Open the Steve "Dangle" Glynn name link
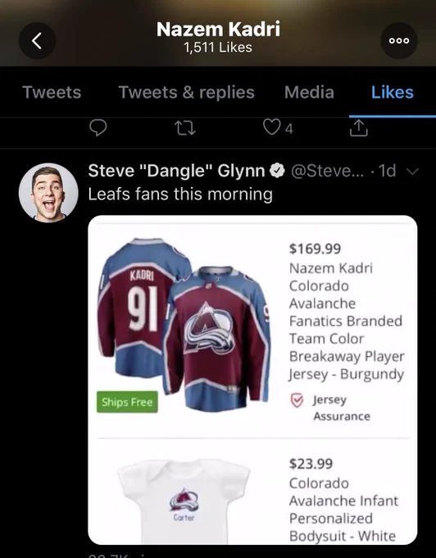 pos(176,171)
